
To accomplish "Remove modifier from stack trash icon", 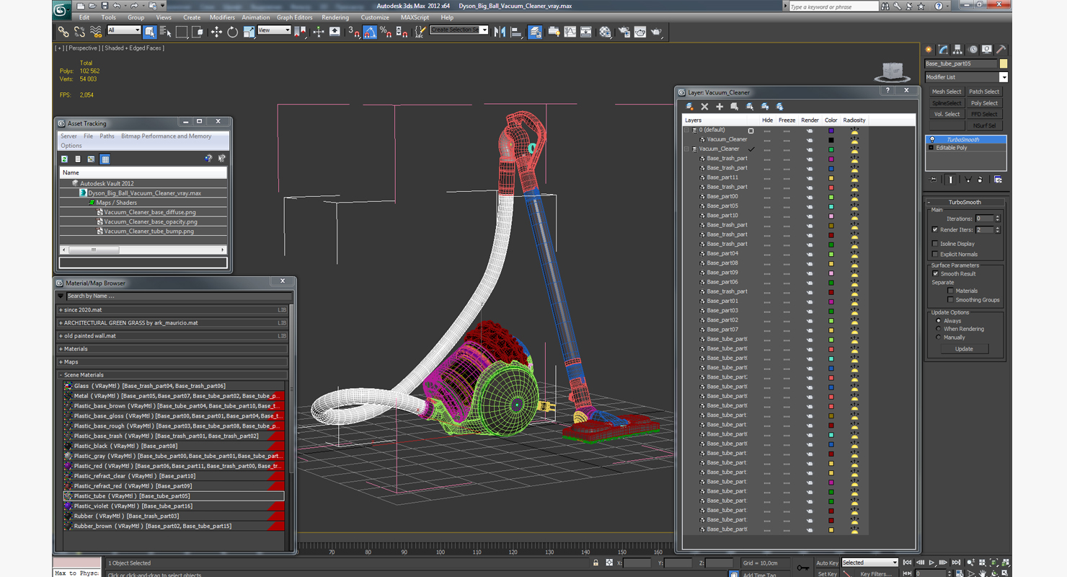I will [x=981, y=180].
